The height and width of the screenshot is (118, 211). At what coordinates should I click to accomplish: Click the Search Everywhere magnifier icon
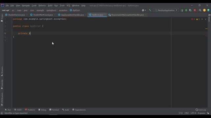click(x=200, y=10)
